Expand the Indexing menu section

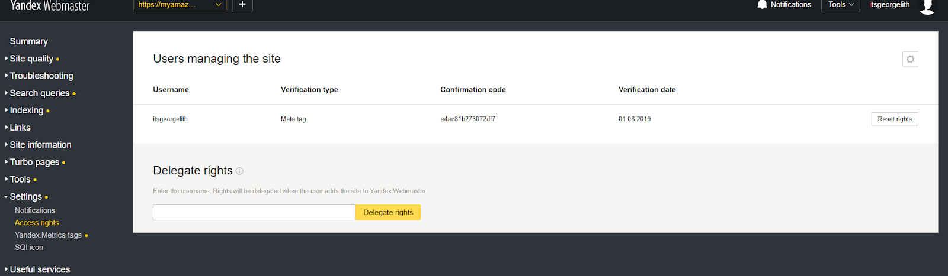(27, 111)
